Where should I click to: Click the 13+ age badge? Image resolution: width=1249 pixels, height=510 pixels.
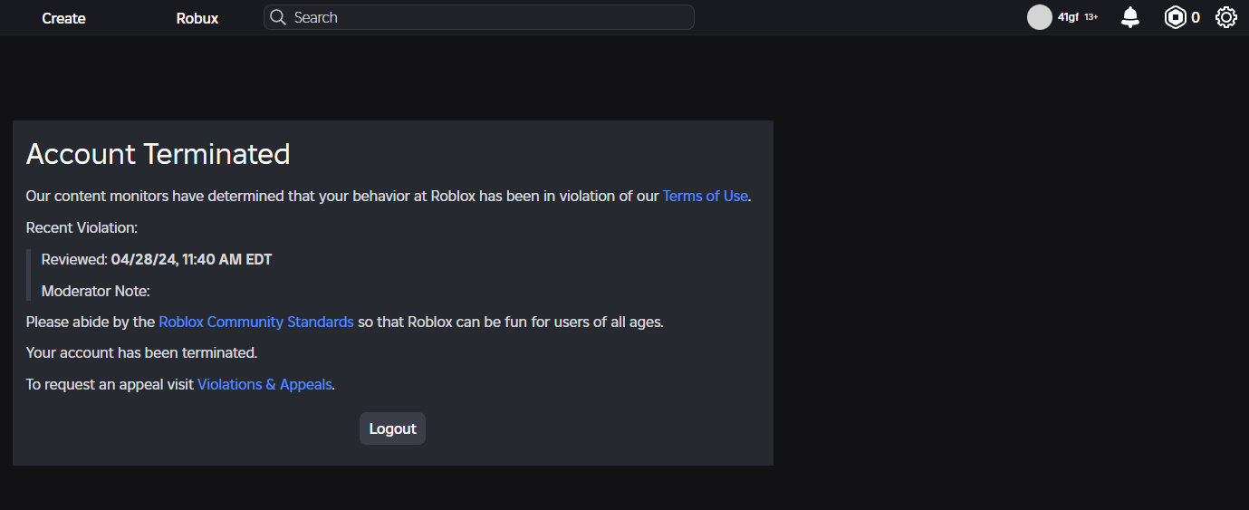tap(1091, 17)
